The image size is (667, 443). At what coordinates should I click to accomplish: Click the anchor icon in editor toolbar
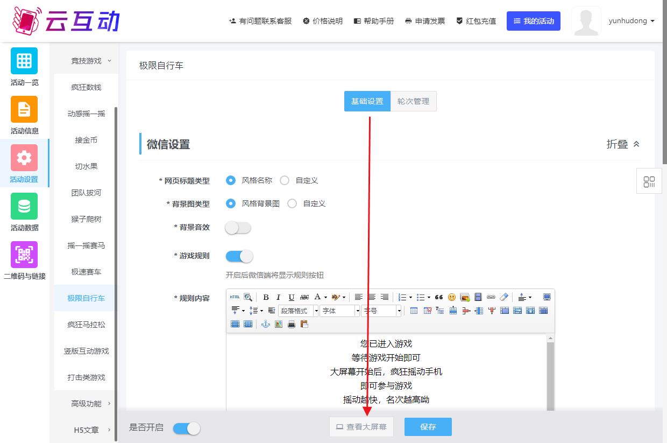point(265,324)
